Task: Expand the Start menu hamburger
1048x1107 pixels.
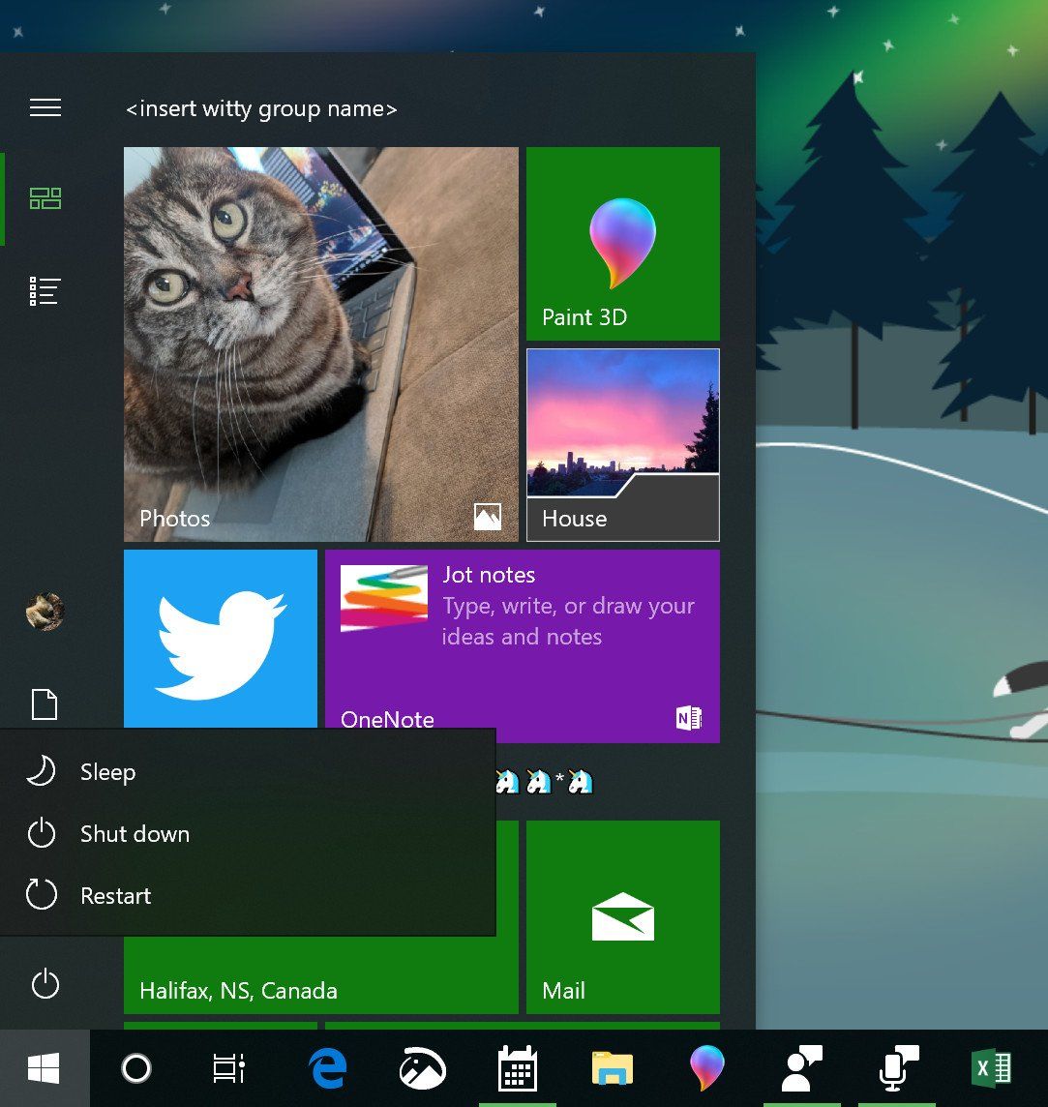Action: (x=45, y=107)
